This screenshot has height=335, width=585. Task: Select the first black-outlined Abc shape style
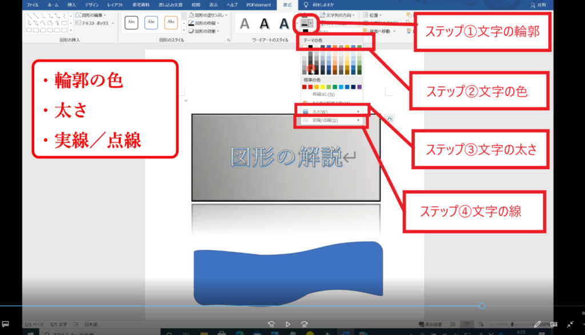coord(132,23)
